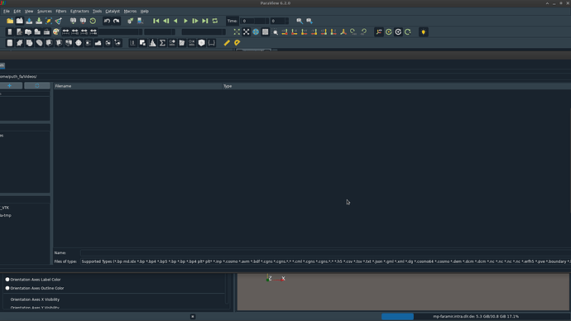Select Orientation Axes Label Color swatch
This screenshot has height=321, width=571.
pos(7,280)
